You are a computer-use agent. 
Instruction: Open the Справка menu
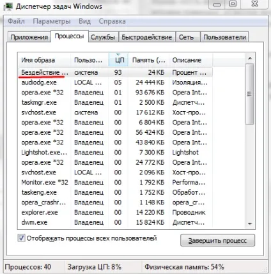tap(112, 21)
